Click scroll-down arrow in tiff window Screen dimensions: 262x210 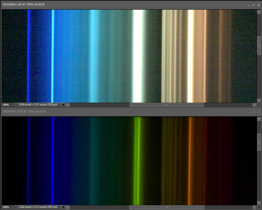pos(259,100)
